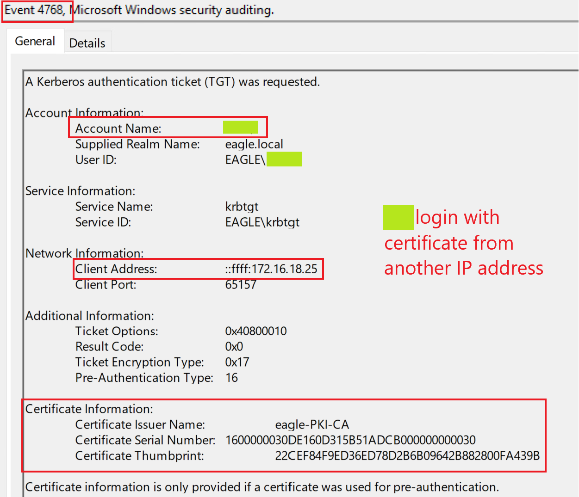The width and height of the screenshot is (579, 497).
Task: Click the EAGLE\krbtgt Service ID value
Action: tap(262, 222)
